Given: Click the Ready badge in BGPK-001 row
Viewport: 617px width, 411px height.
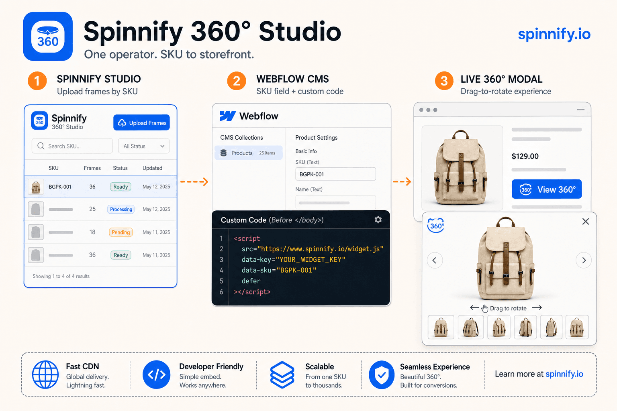Looking at the screenshot, I should pos(121,187).
